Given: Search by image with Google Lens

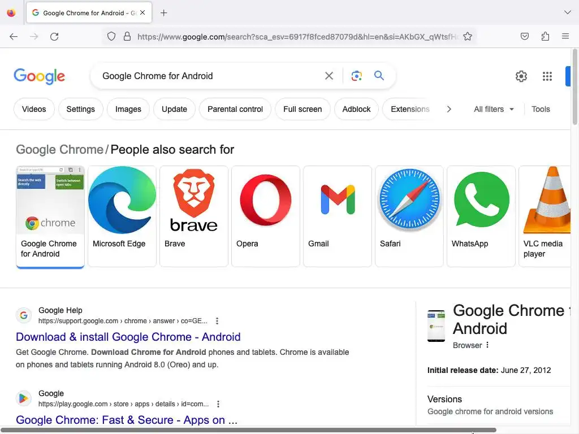Looking at the screenshot, I should coord(356,76).
